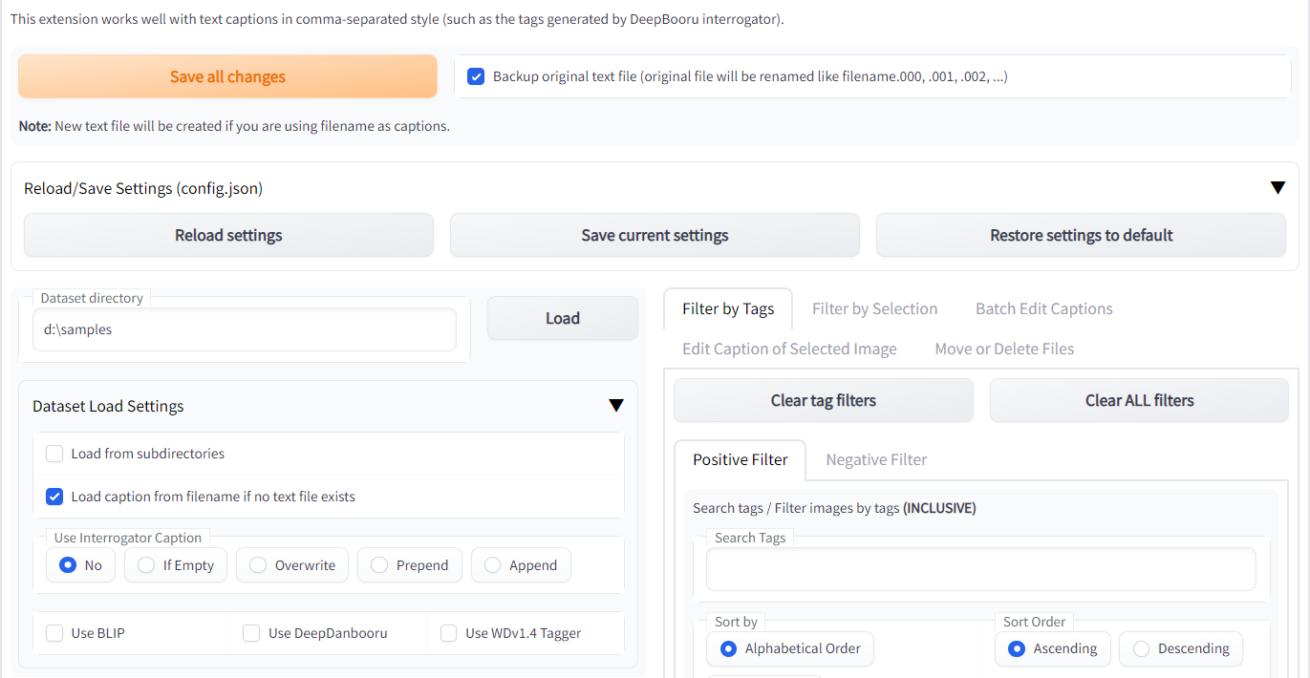Viewport: 1310px width, 678px height.
Task: Select the If Empty interrogator option
Action: tap(146, 565)
